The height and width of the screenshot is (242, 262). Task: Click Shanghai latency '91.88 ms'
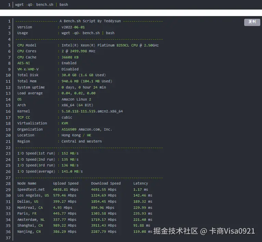tap(142, 226)
